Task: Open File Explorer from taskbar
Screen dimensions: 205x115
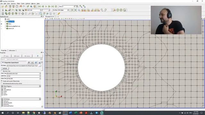Action: pos(23,113)
